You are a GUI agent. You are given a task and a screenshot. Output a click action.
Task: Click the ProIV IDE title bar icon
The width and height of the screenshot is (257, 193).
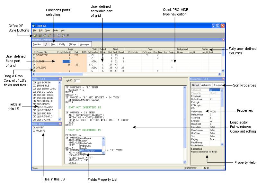click(34, 26)
